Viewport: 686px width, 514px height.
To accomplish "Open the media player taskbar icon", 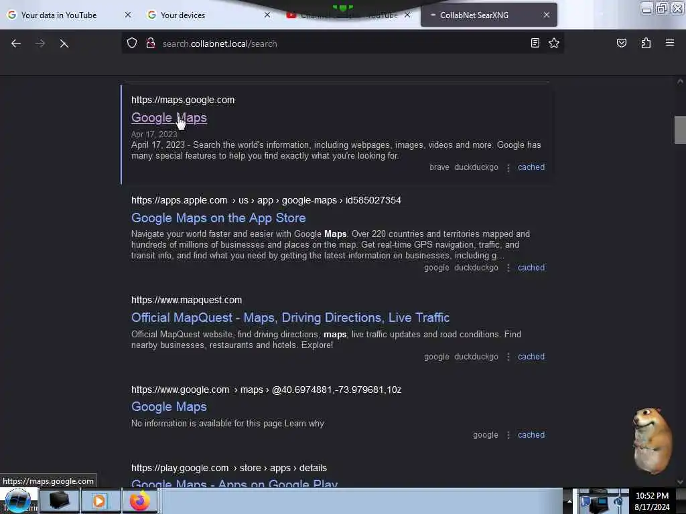I will point(100,501).
